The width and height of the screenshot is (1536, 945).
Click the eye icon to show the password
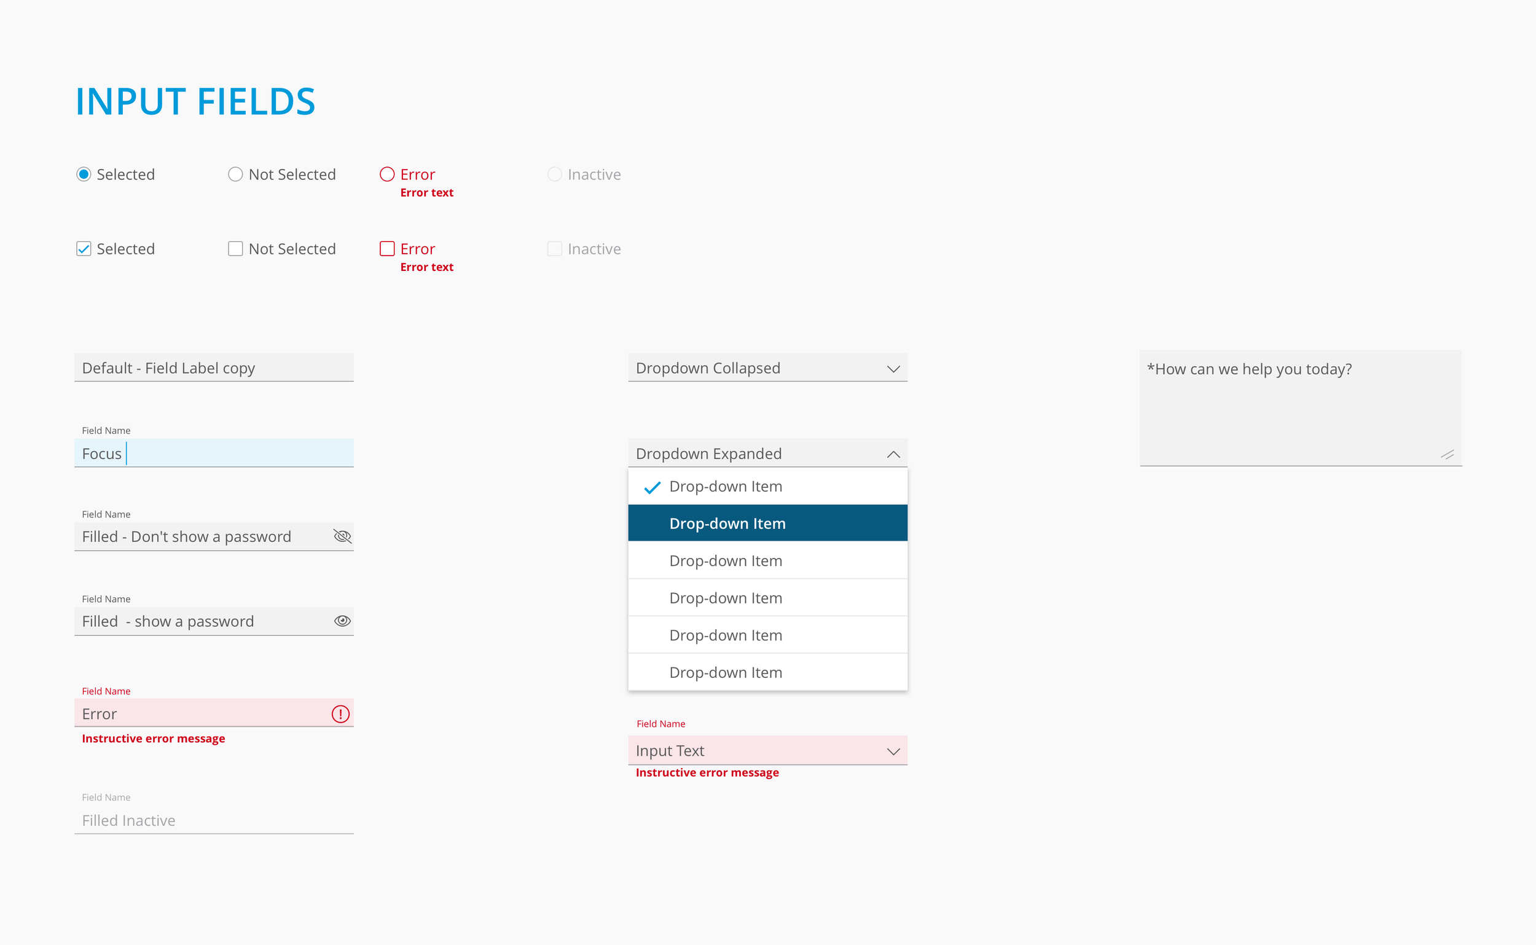(342, 621)
